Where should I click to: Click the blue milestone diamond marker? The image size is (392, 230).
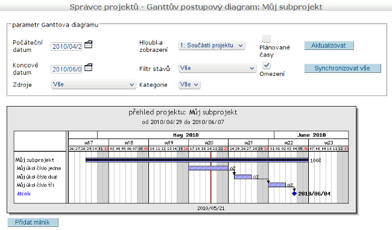(294, 193)
